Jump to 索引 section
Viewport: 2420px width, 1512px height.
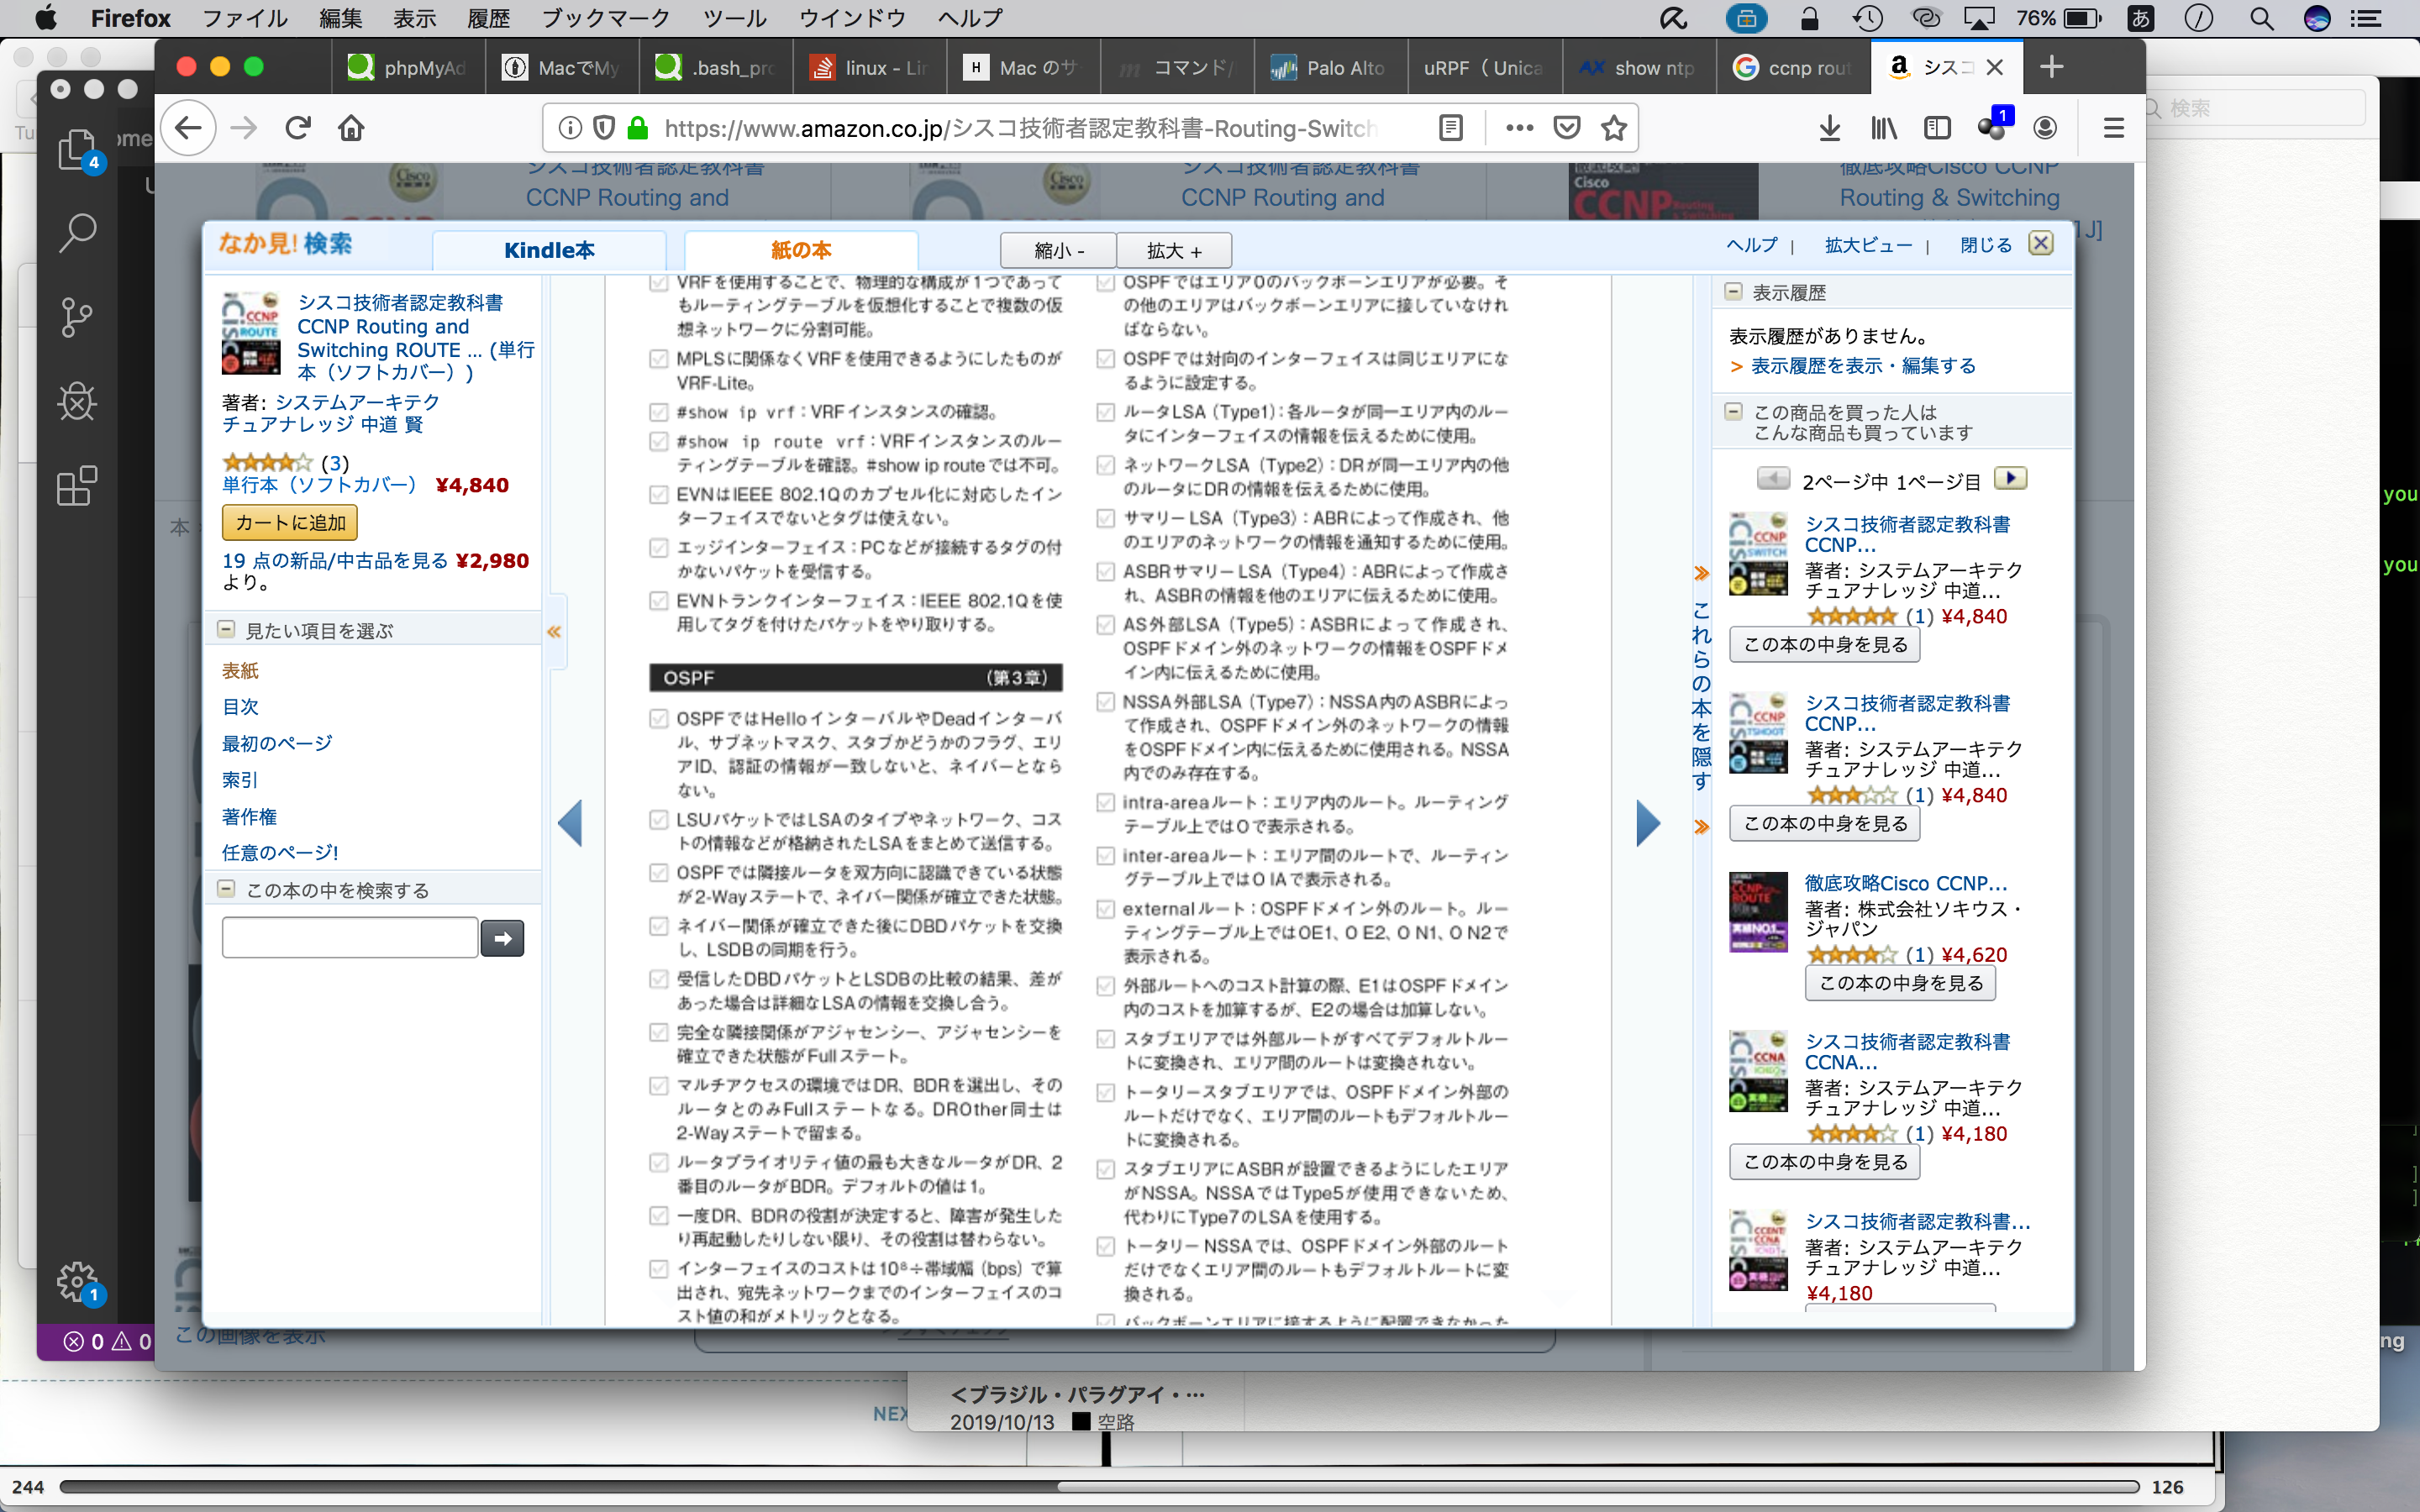(240, 780)
